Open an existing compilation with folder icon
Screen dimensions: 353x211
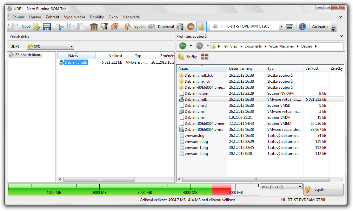37,27
